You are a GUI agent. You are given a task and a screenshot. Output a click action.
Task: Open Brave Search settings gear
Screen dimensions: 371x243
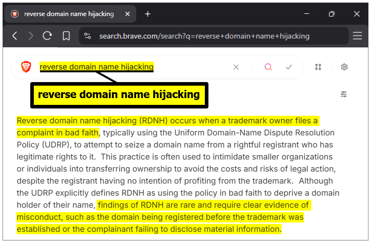(344, 67)
